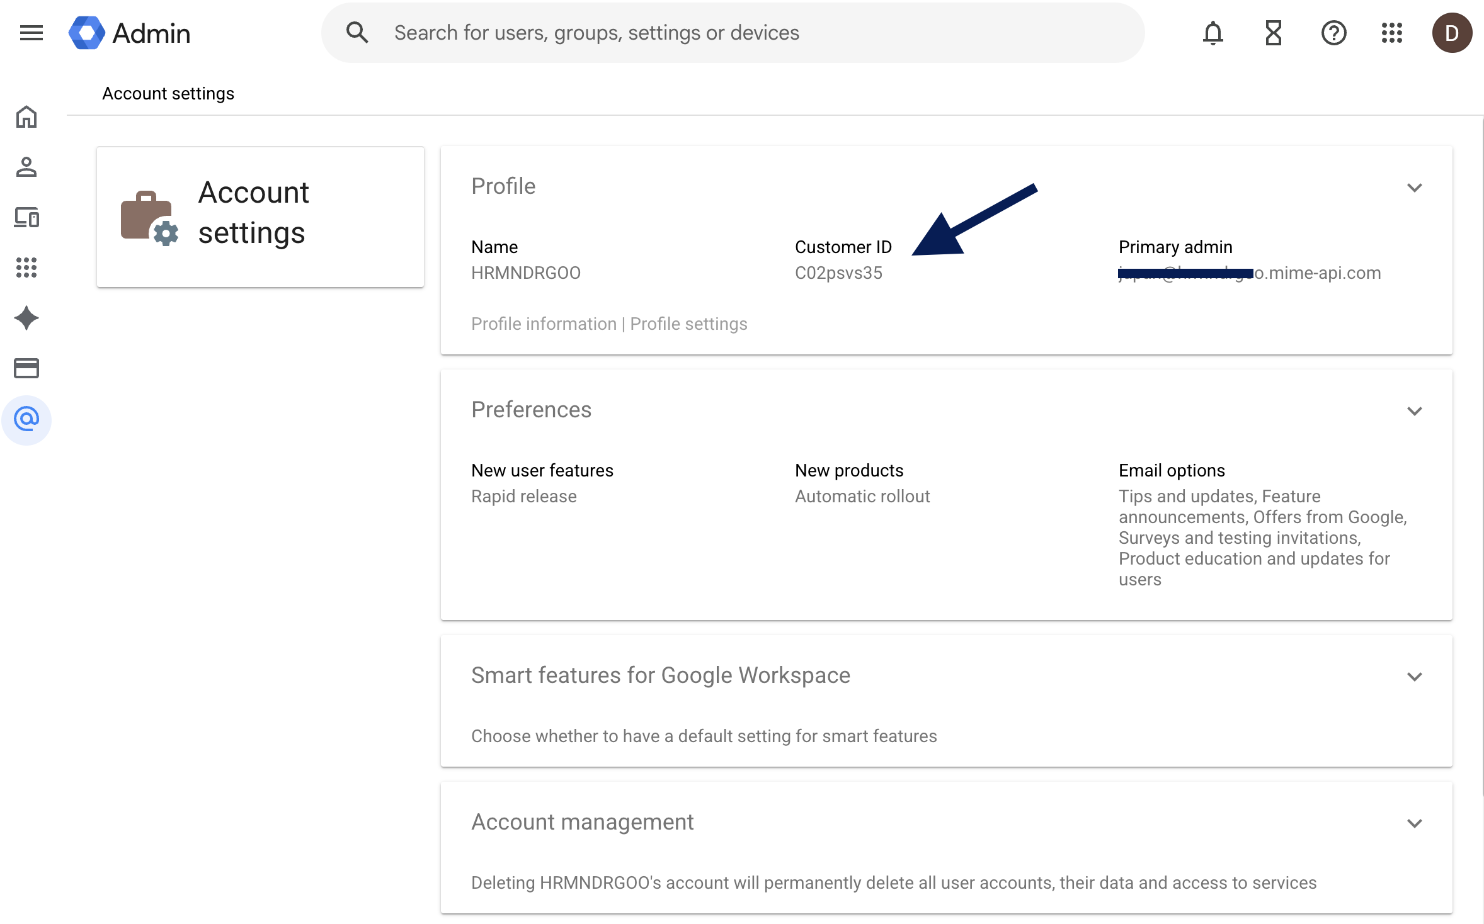Go to Home in sidebar
The width and height of the screenshot is (1484, 924).
26,116
